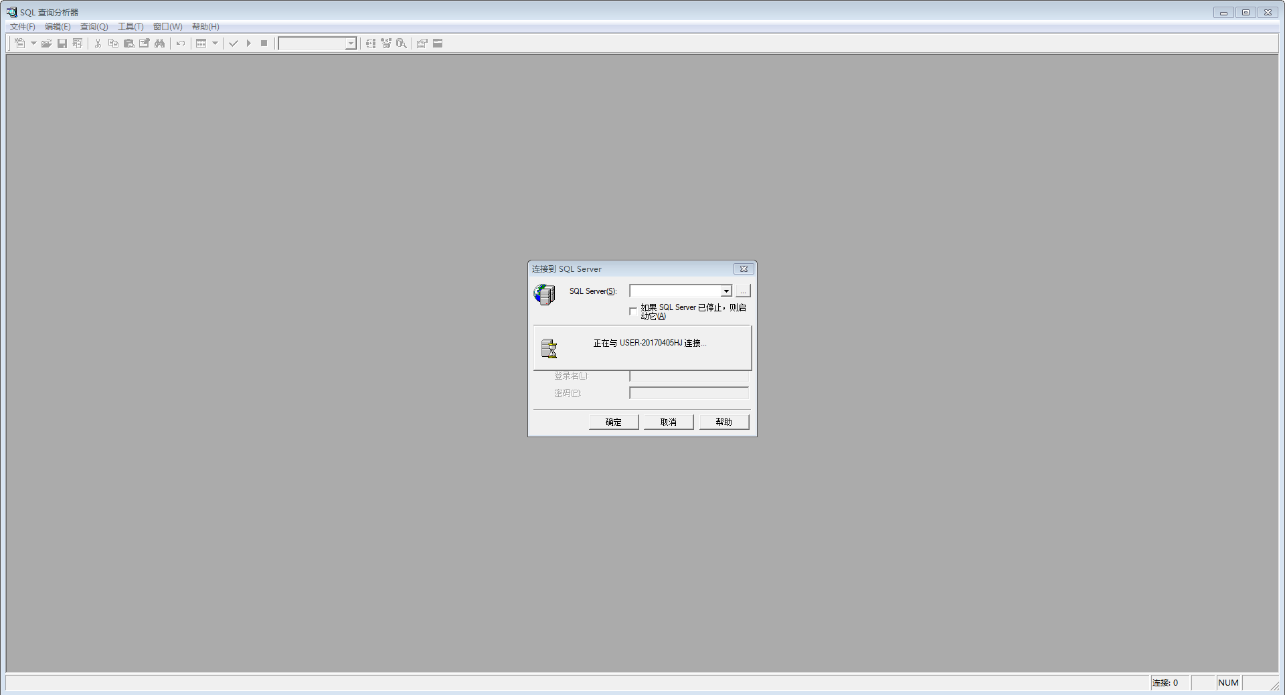Click the Object Search magnifier icon
This screenshot has width=1285, height=695.
click(x=401, y=43)
